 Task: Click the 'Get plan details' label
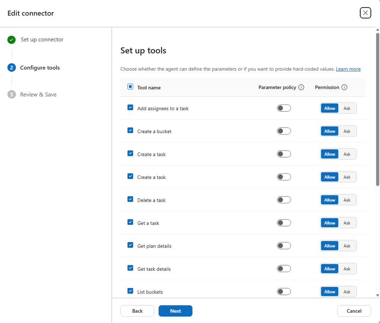154,246
